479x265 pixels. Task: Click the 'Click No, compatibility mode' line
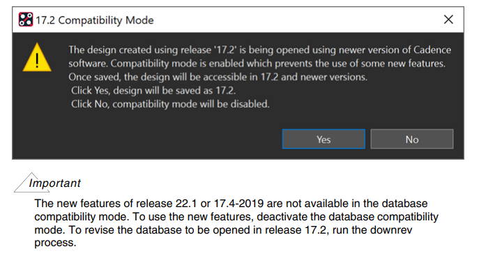pyautogui.click(x=170, y=104)
